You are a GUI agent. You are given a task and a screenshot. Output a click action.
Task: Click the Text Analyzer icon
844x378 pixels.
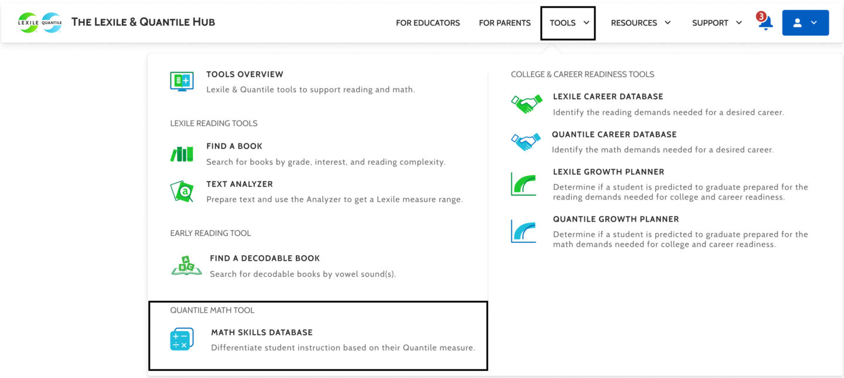tap(182, 191)
